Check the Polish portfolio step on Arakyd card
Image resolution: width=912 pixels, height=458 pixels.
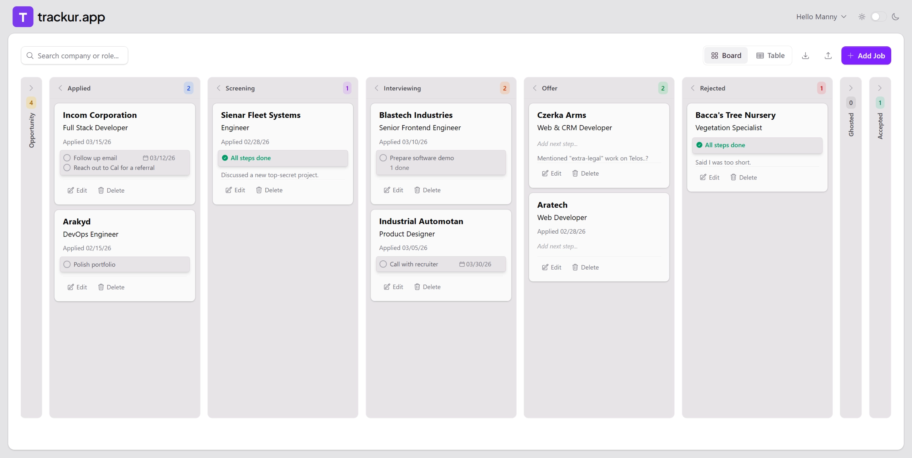tap(67, 264)
